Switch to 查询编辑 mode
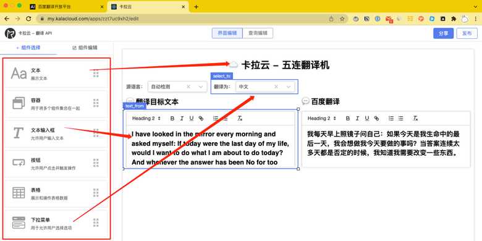482x241 pixels. click(258, 33)
